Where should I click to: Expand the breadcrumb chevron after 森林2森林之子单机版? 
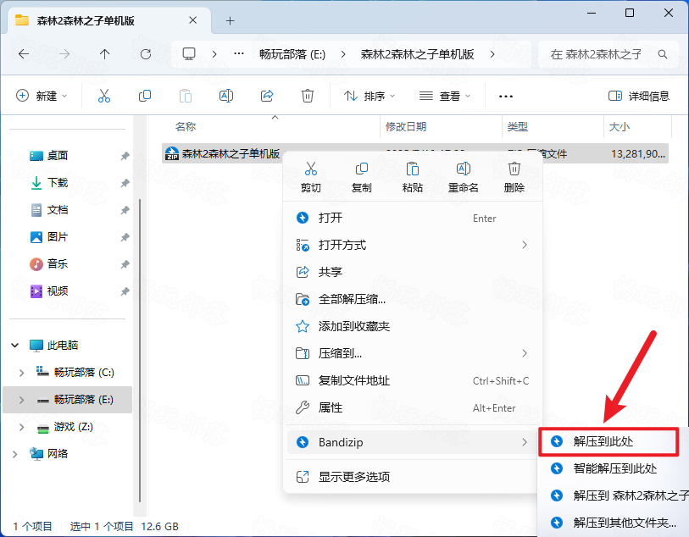pos(492,54)
